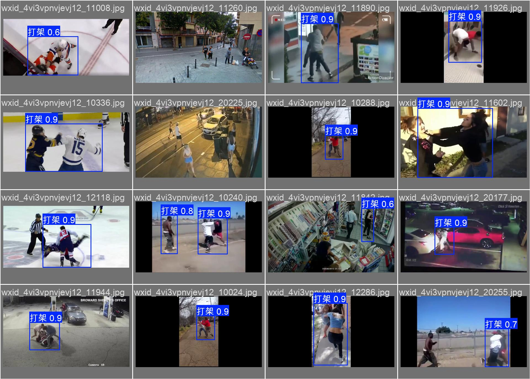The height and width of the screenshot is (379, 530).
Task: Click the hockey fight thumbnail 11008.jpg
Action: (x=66, y=47)
